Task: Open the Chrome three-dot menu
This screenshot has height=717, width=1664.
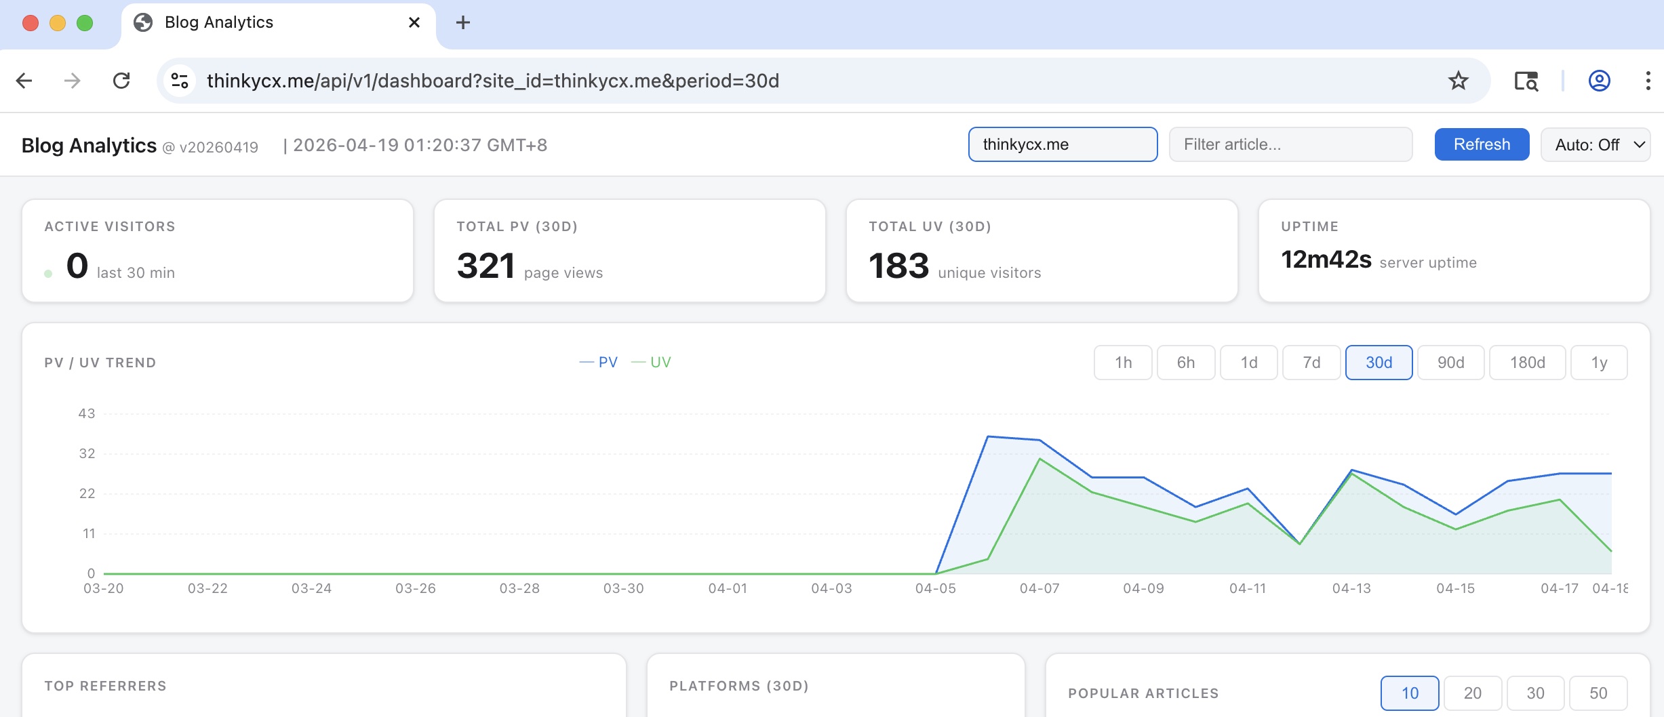Action: 1648,81
